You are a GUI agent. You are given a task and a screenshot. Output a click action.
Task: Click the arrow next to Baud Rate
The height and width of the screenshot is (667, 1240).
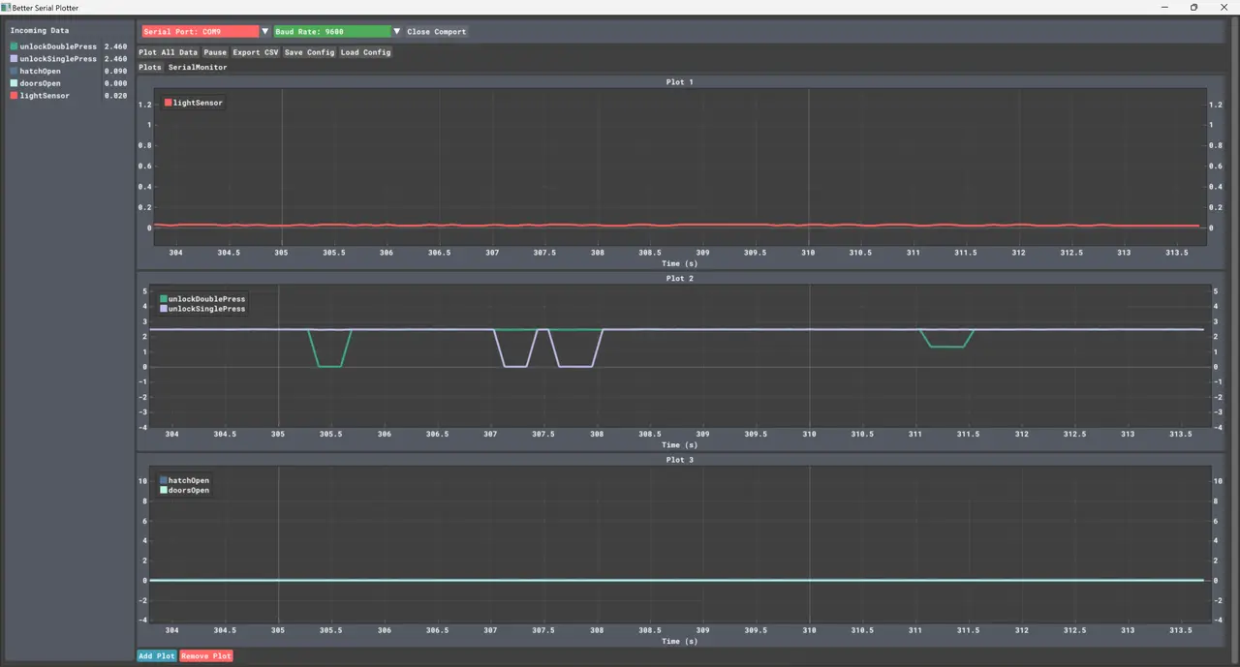tap(397, 32)
